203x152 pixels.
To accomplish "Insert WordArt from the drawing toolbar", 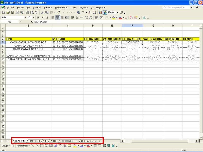I will coord(56,146).
